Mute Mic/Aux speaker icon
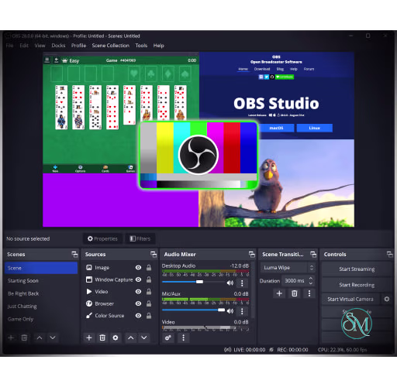 230,311
